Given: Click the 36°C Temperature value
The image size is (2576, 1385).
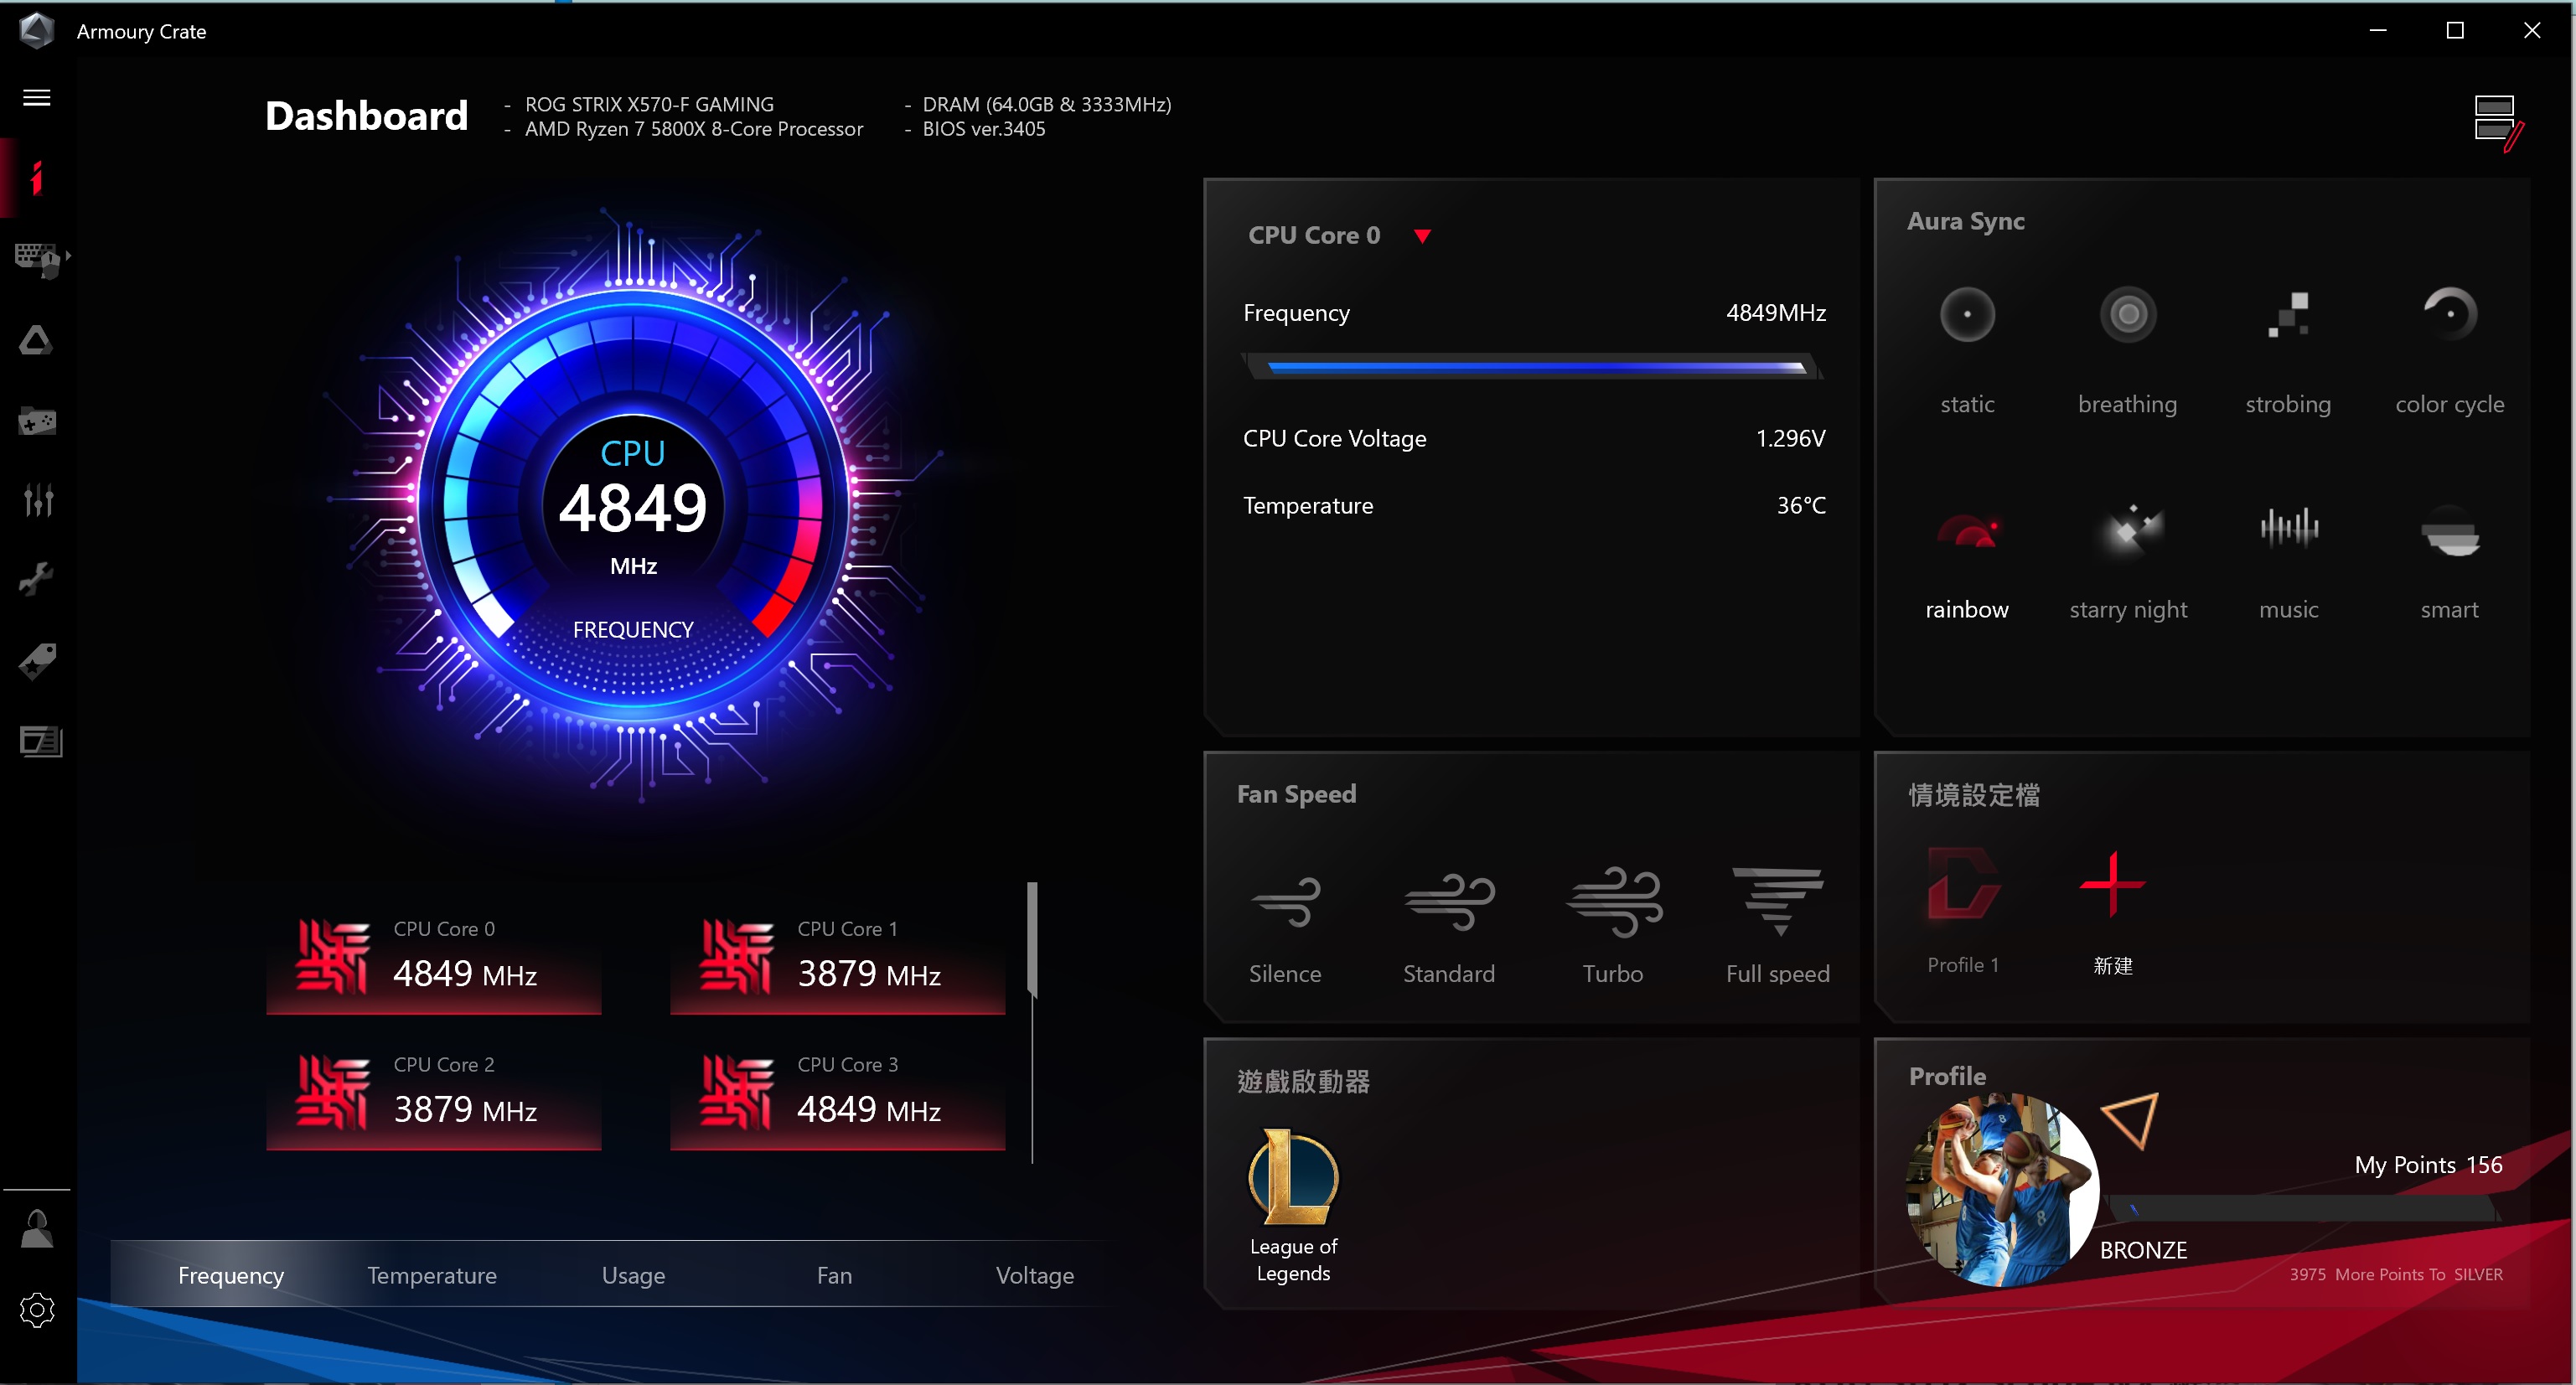Looking at the screenshot, I should (1801, 505).
